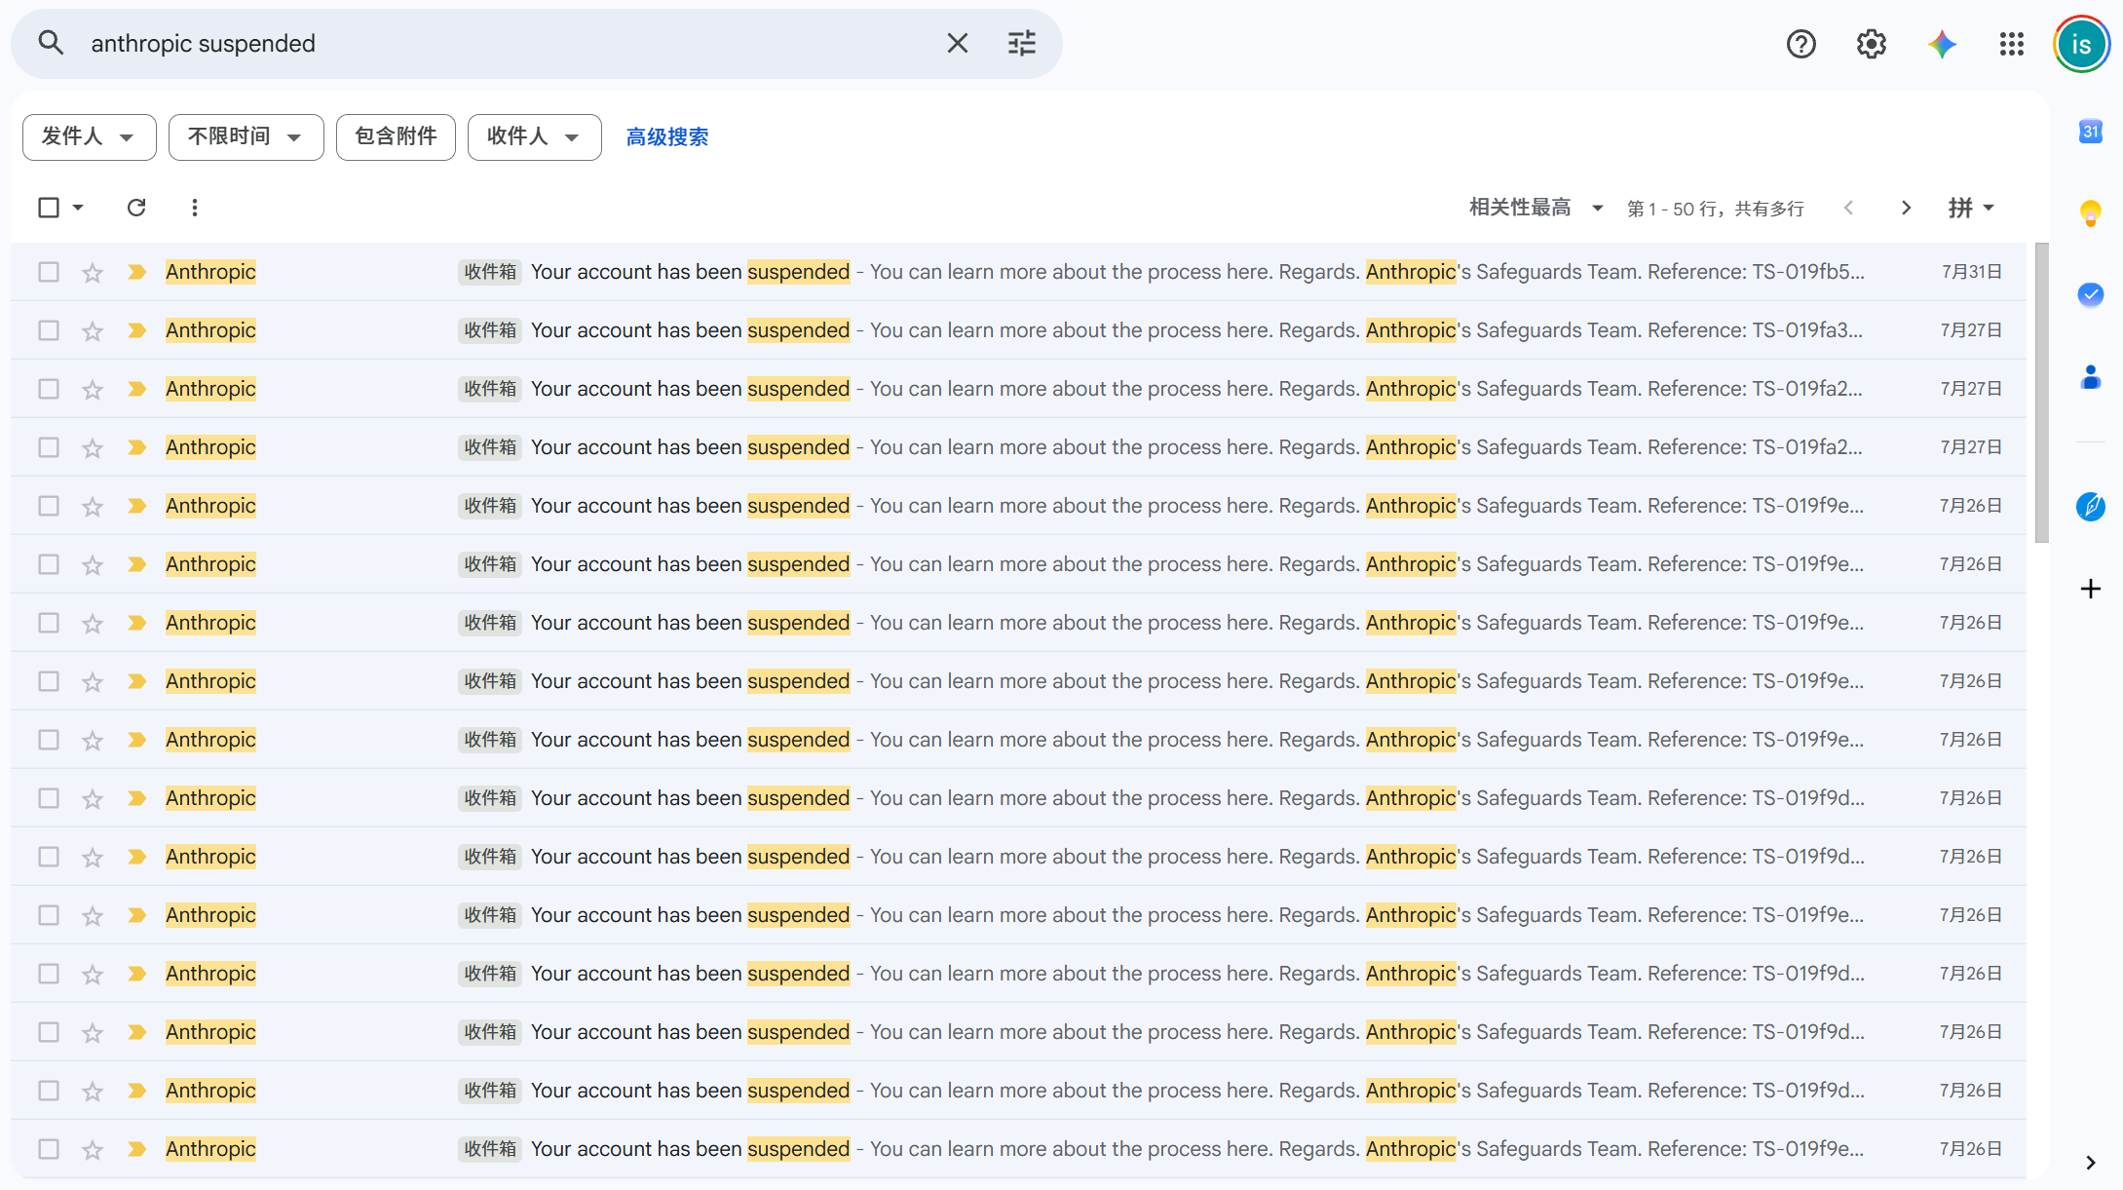Click the magnifier search icon
This screenshot has width=2123, height=1190.
tap(51, 43)
